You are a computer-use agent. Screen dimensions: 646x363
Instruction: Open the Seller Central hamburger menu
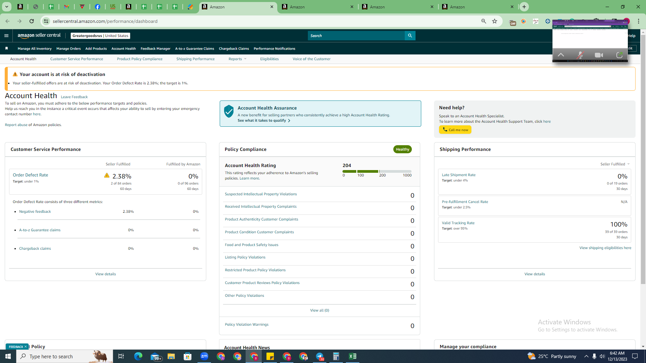tap(6, 36)
